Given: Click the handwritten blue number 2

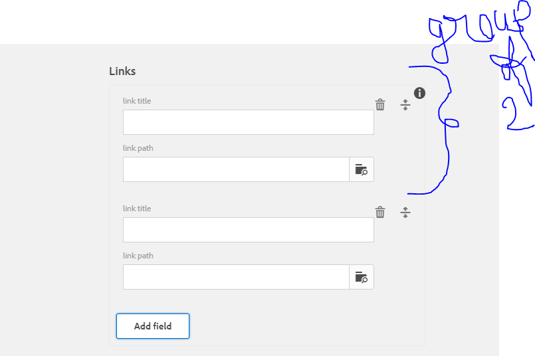Looking at the screenshot, I should 513,113.
